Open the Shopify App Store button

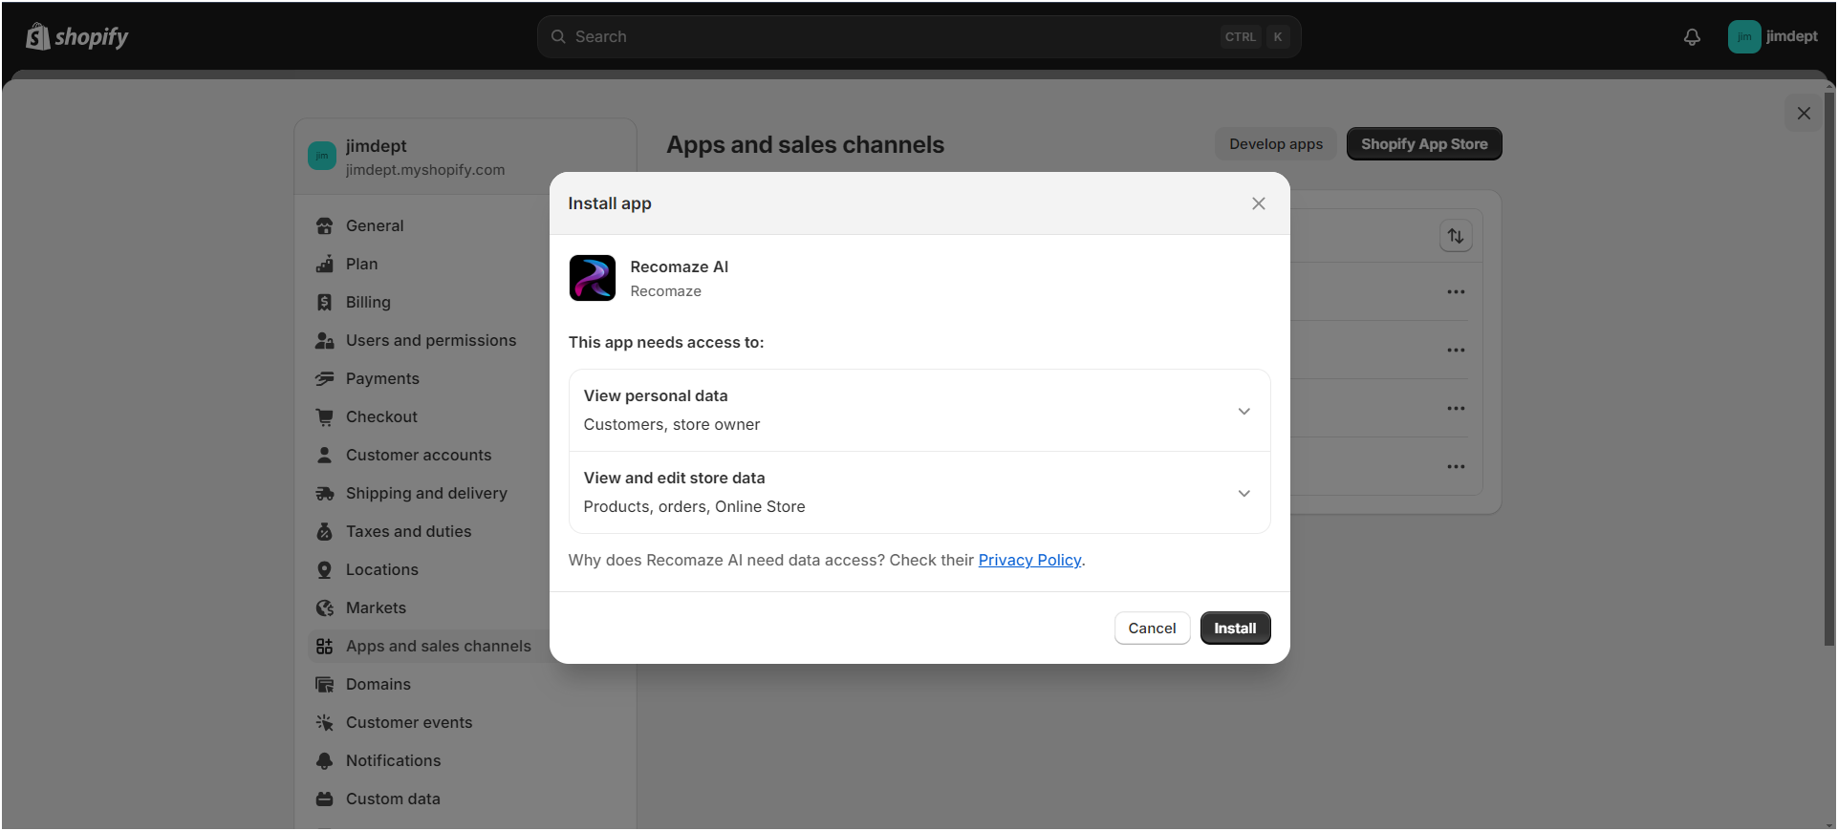click(x=1424, y=143)
